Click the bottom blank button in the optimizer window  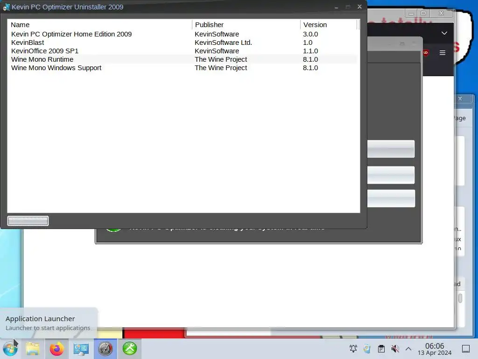point(391,198)
